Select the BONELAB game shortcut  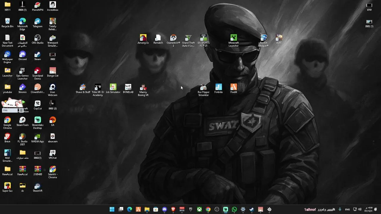(128, 89)
